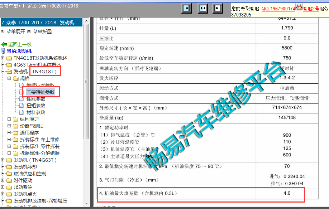Click the 起动系统 folder icon

click(9, 187)
